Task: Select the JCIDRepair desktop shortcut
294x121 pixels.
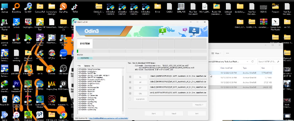Action: [x=16, y=39]
